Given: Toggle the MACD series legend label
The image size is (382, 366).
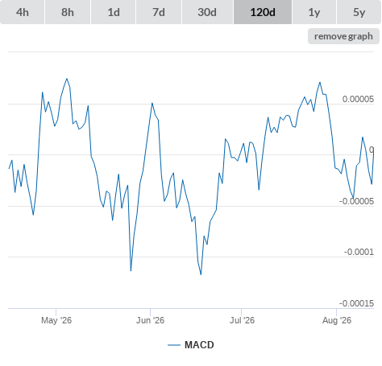Looking at the screenshot, I should 199,345.
